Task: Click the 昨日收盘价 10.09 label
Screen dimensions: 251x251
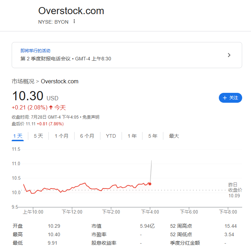Action: click(x=235, y=190)
